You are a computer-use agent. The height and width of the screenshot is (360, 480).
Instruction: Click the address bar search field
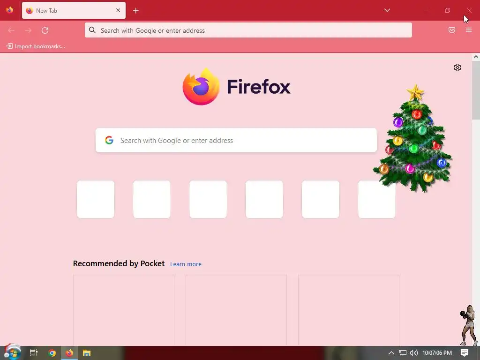pyautogui.click(x=248, y=30)
